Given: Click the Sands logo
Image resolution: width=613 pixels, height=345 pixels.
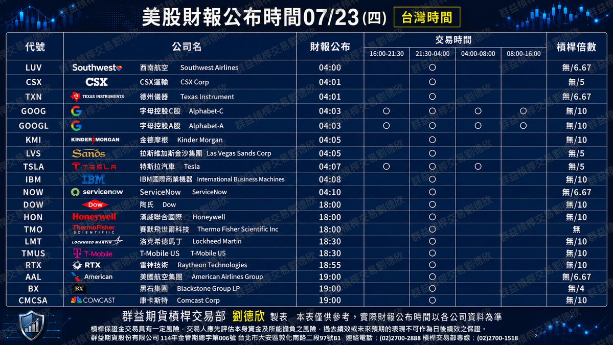Looking at the screenshot, I should tap(88, 153).
